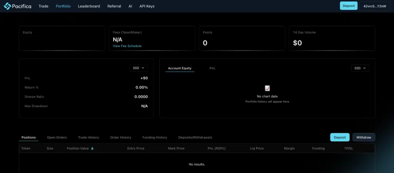
Task: Go to Leaderboard in navigation
Action: click(x=89, y=6)
